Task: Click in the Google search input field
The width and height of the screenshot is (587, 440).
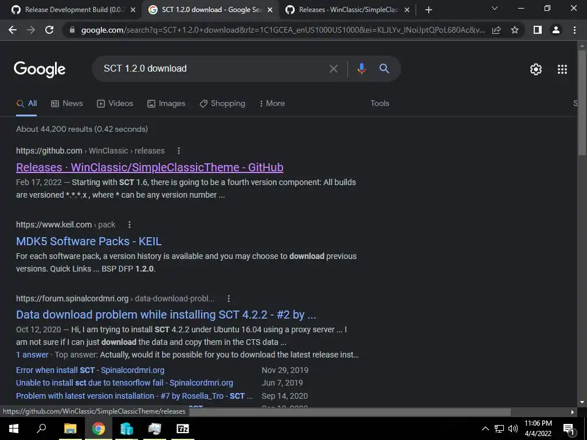Action: click(x=213, y=69)
